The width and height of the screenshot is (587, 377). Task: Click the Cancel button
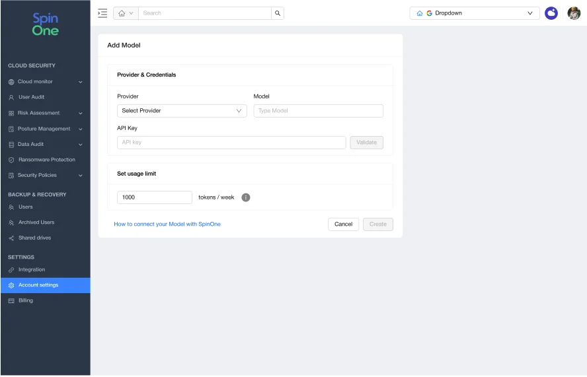(343, 224)
